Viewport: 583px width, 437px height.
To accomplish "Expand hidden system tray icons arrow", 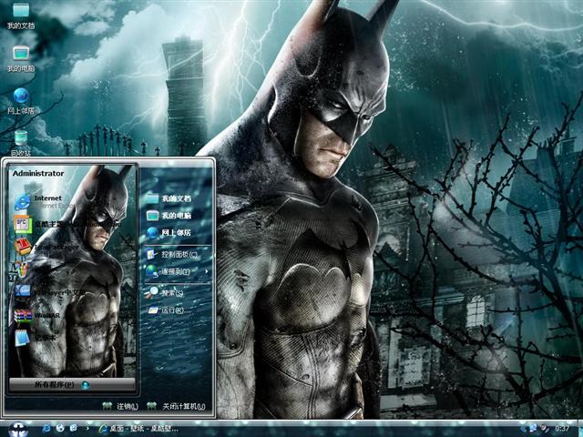I will (x=524, y=429).
